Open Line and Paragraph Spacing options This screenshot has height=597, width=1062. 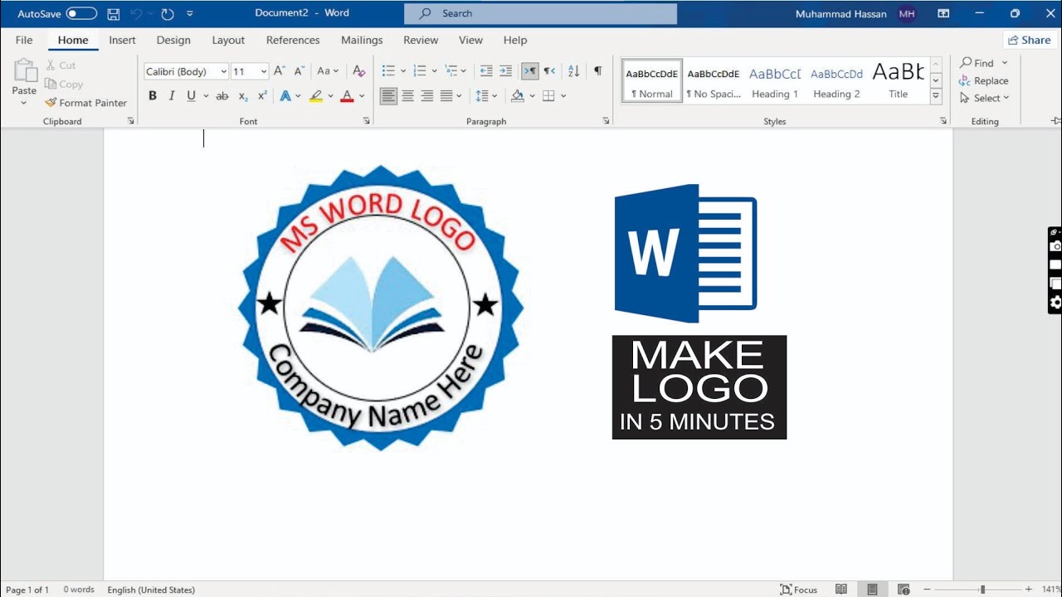pyautogui.click(x=483, y=96)
